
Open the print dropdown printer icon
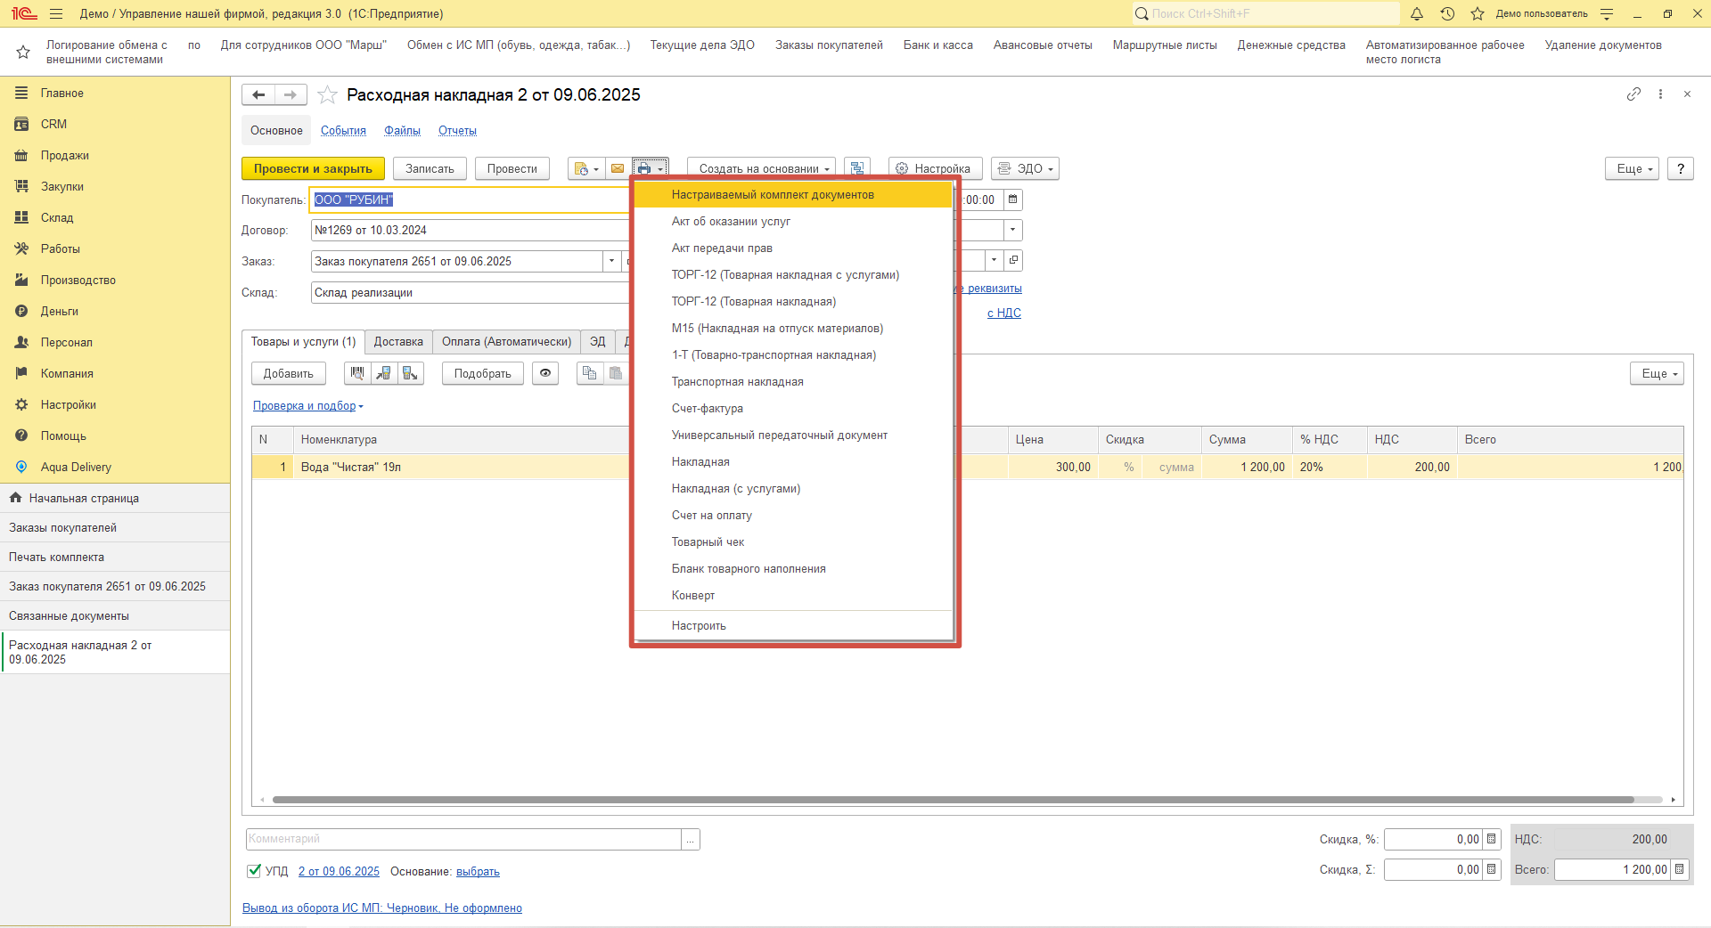tap(650, 168)
